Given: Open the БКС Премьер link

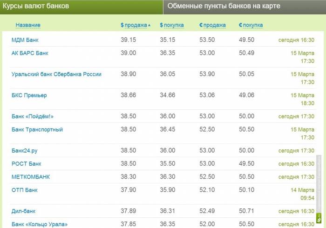Looking at the screenshot, I should click(29, 95).
